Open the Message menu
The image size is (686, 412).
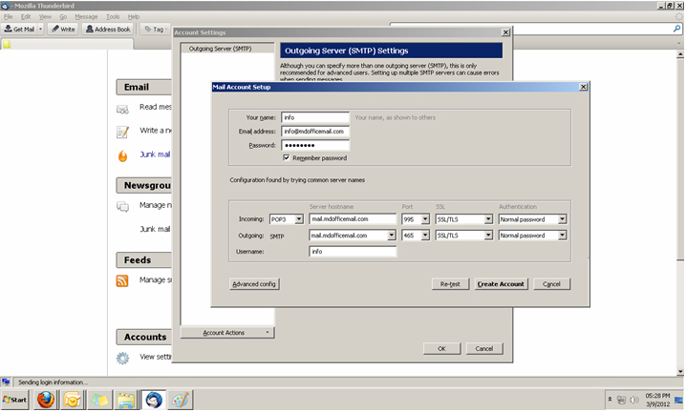click(85, 17)
